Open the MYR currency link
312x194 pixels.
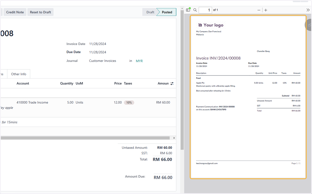pos(139,61)
